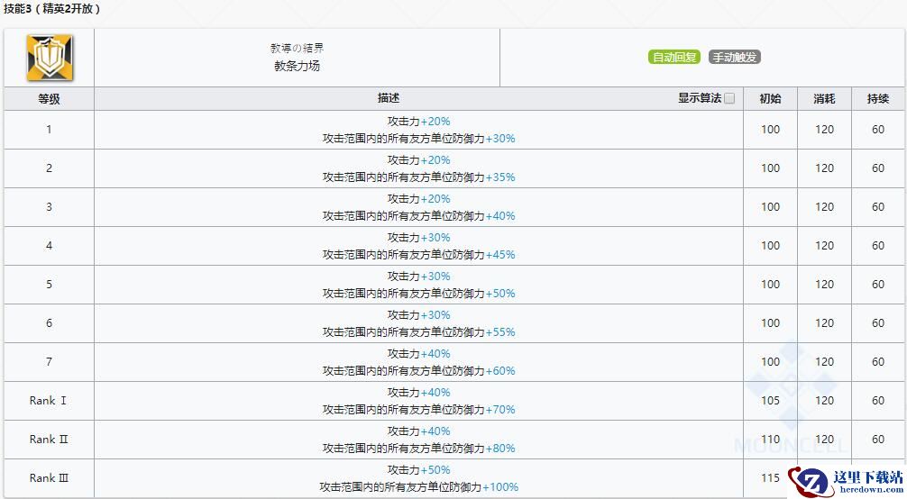
Task: Click the skill name 教条力场
Action: click(297, 66)
